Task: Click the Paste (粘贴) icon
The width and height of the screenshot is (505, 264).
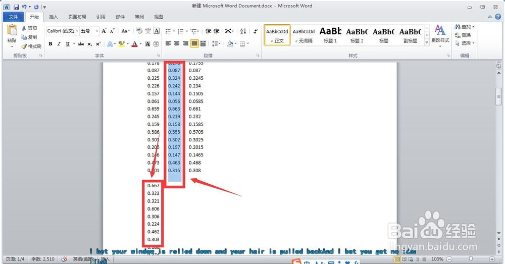Action: [x=12, y=30]
